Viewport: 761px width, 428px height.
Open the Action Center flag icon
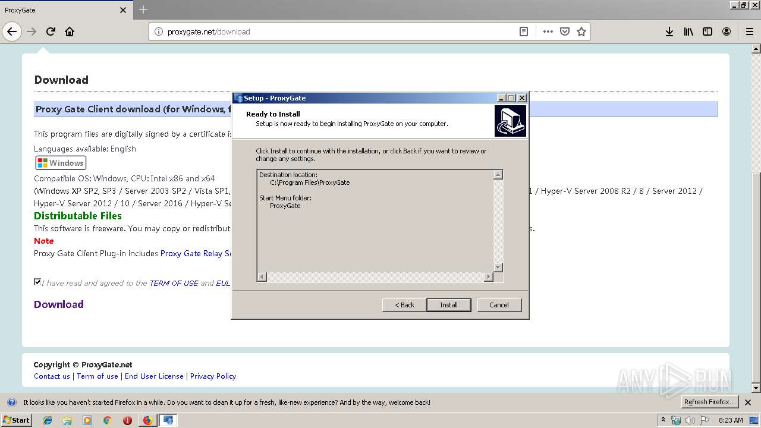click(705, 420)
